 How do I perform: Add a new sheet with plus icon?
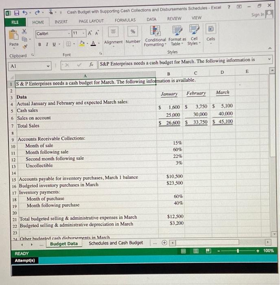(164, 243)
